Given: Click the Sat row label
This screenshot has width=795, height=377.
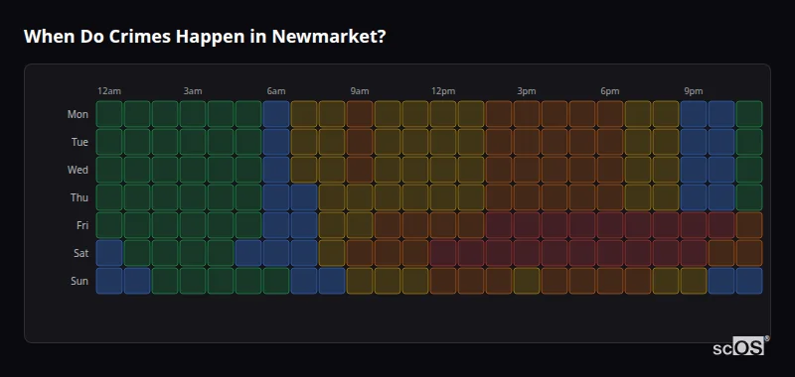Looking at the screenshot, I should [81, 253].
